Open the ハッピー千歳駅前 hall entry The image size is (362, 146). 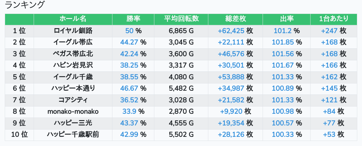(73, 135)
